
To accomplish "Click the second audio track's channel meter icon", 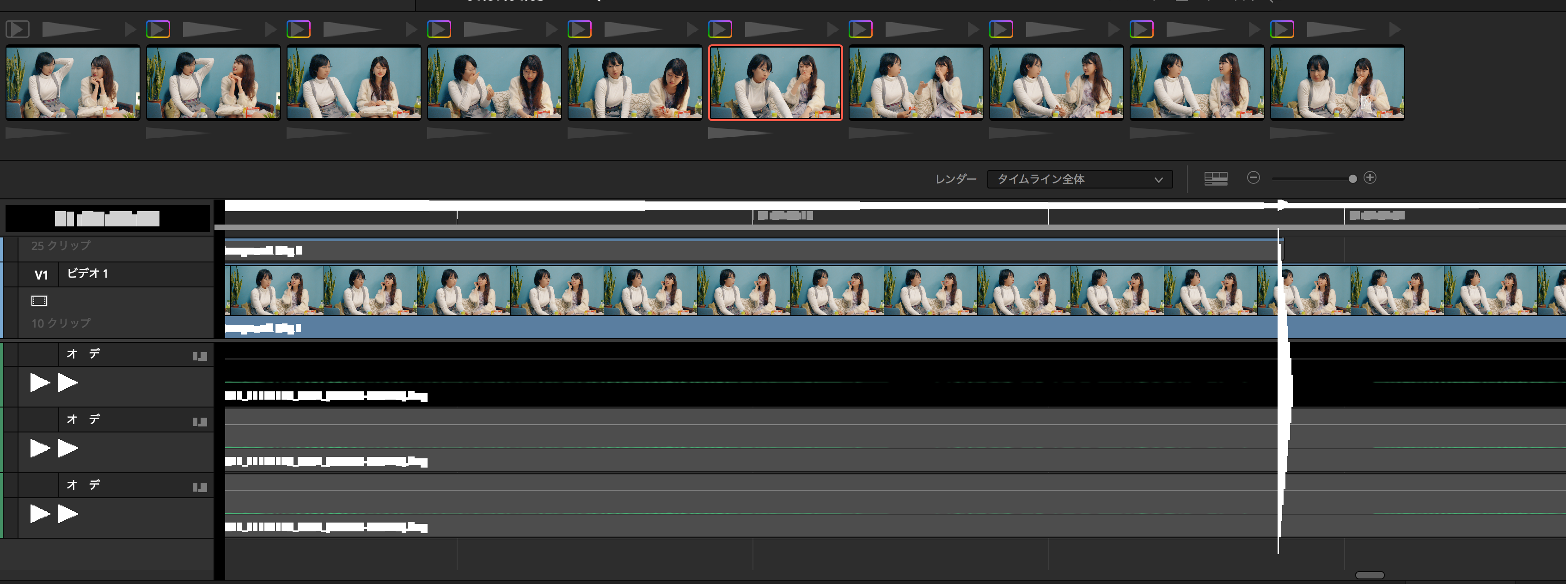I will point(199,422).
